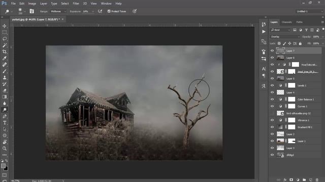This screenshot has height=182, width=325.
Task: Open the layer filter Kind dropdown
Action: 280,30
